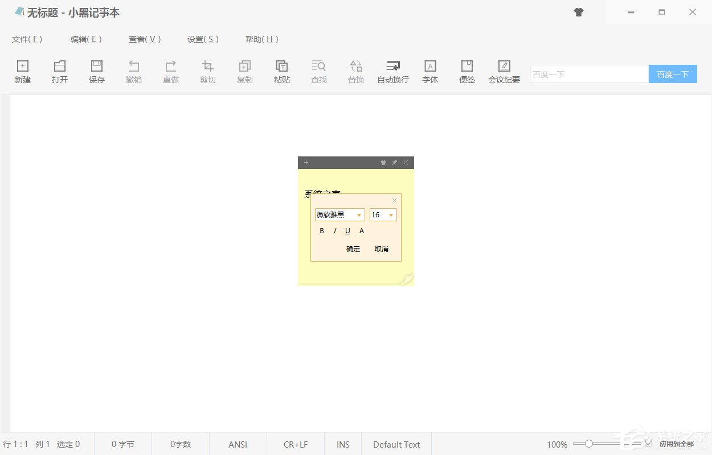Click 取消 to cancel font

(382, 249)
